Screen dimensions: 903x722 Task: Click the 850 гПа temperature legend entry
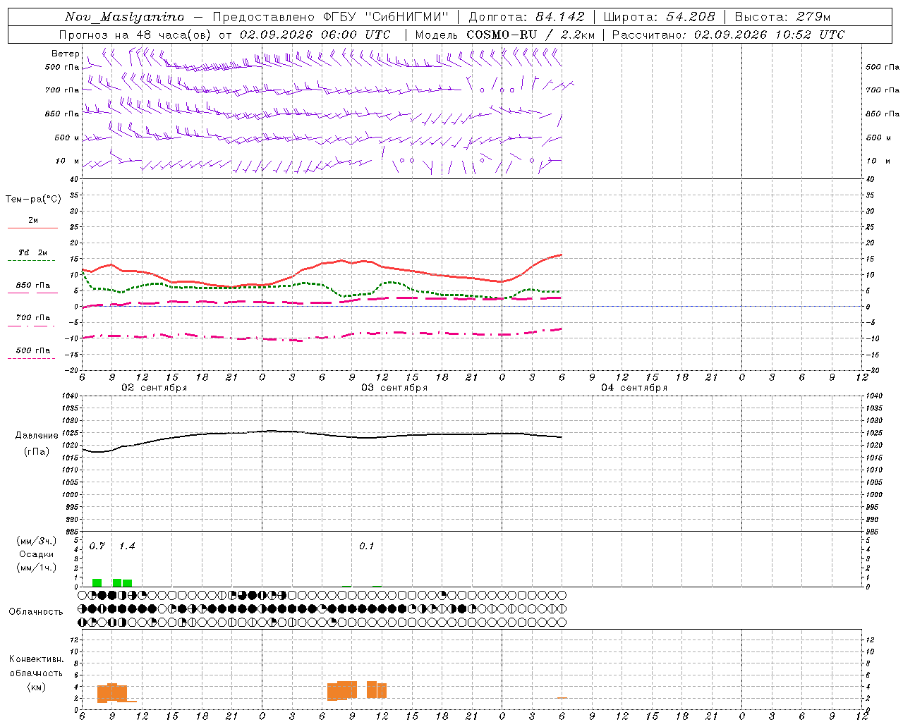click(32, 286)
